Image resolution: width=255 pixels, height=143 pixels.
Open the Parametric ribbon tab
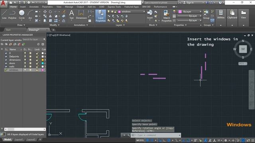click(x=47, y=7)
